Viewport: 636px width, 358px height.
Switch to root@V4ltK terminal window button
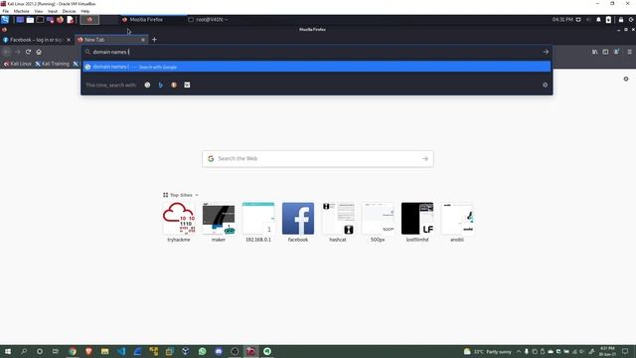coord(208,20)
